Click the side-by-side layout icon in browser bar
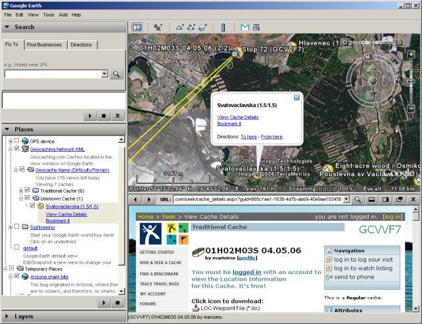422x324 pixels. [x=386, y=199]
